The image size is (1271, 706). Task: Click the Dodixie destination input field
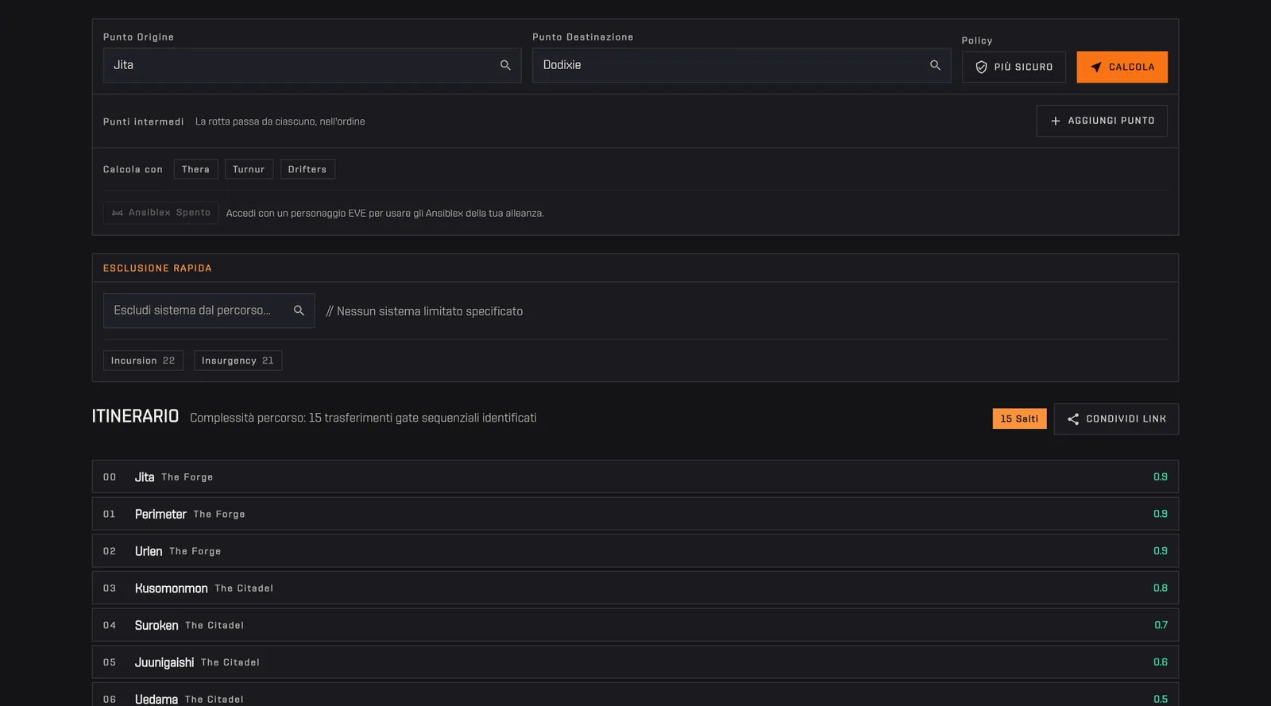(x=741, y=65)
